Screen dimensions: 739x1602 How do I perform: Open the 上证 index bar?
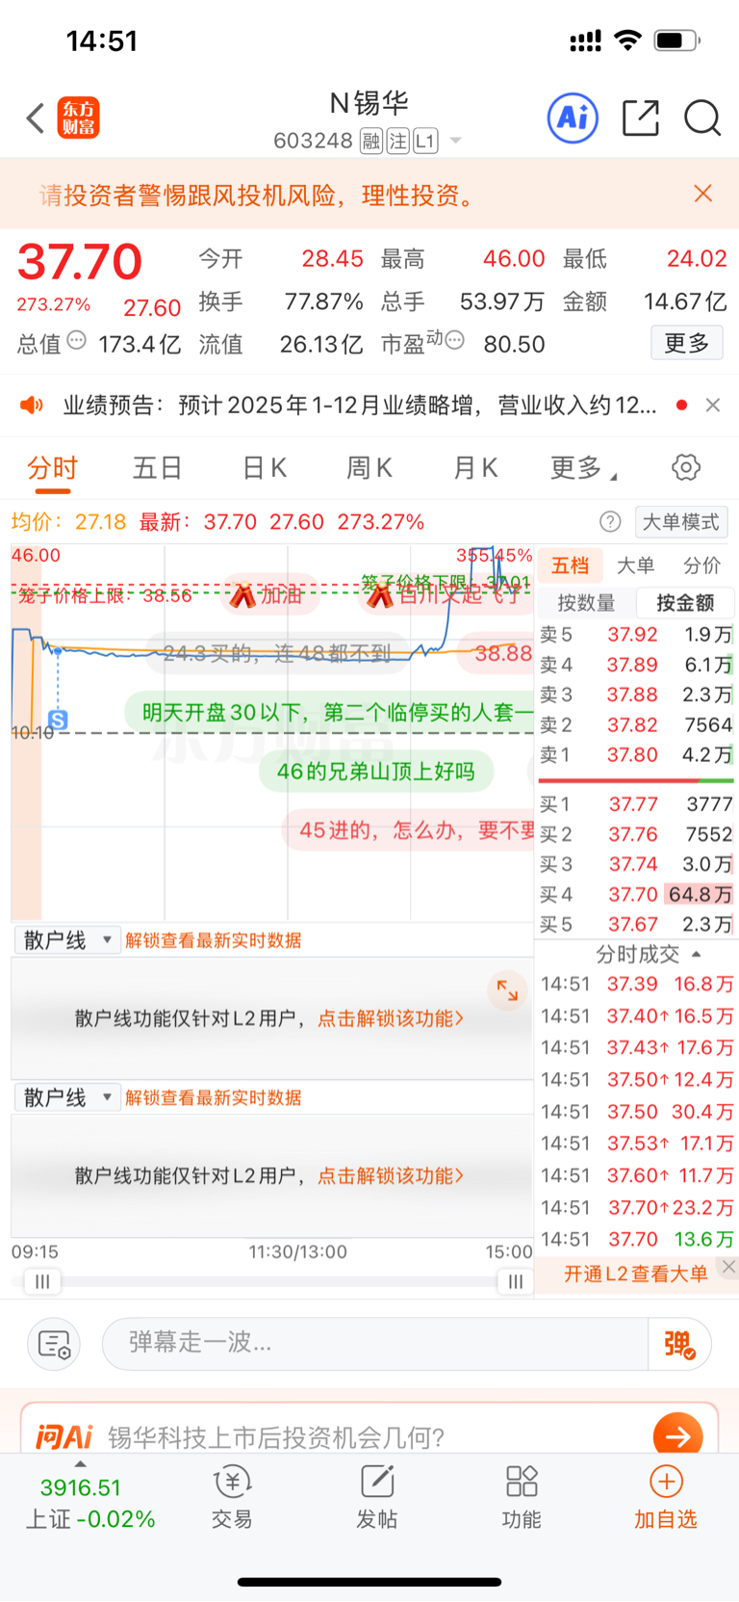(89, 1503)
